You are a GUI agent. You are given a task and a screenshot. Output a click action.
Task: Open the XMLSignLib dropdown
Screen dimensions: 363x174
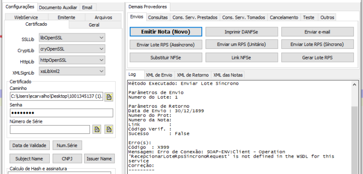pos(72,71)
